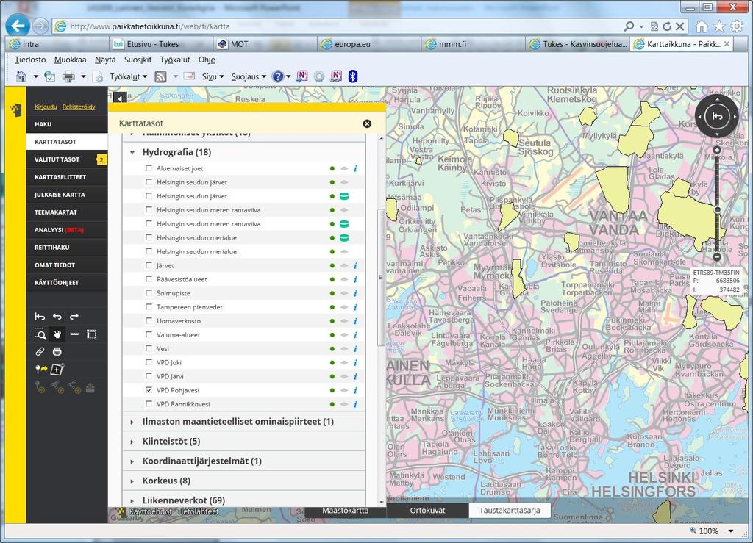This screenshot has height=543, width=753.
Task: Click the Rekisteröidy link
Action: (x=79, y=107)
